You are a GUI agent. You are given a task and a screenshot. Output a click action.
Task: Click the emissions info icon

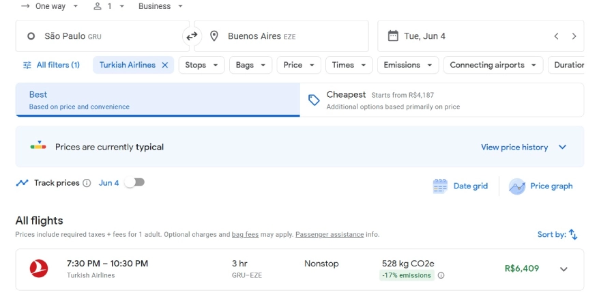[x=441, y=275]
